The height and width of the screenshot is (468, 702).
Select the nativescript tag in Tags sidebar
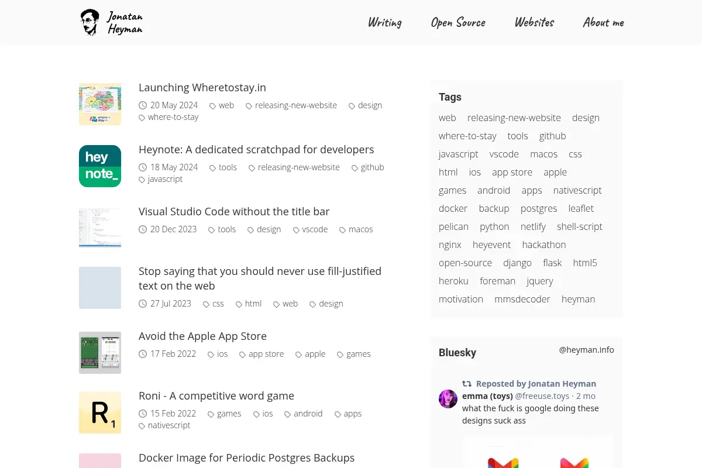pos(577,190)
